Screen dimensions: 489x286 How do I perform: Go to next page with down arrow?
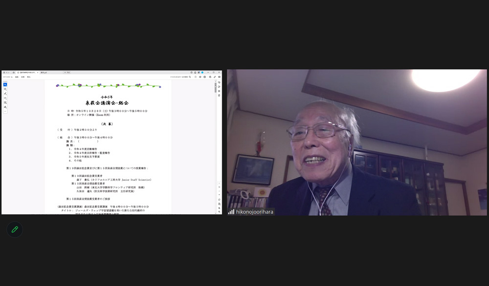pos(219,195)
